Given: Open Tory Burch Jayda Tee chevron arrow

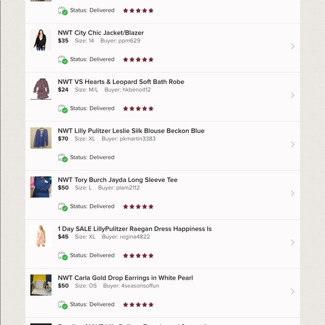Looking at the screenshot, I should [x=292, y=193].
